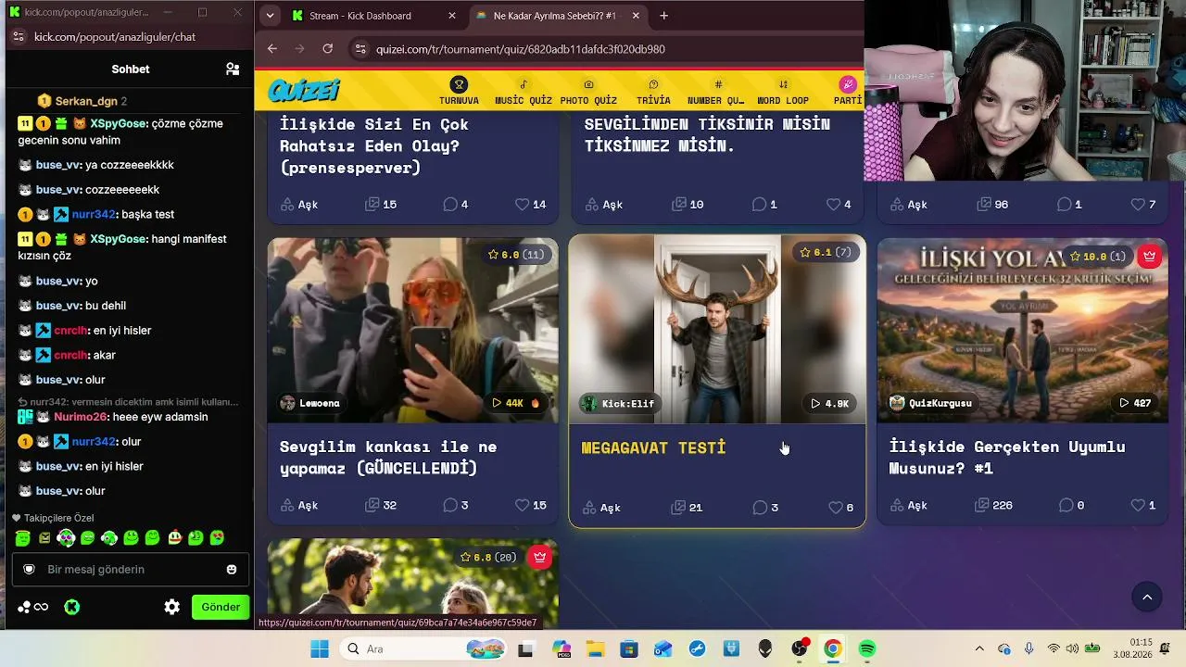Open the mirror selfie quiz thumbnail
The height and width of the screenshot is (667, 1186).
click(413, 330)
